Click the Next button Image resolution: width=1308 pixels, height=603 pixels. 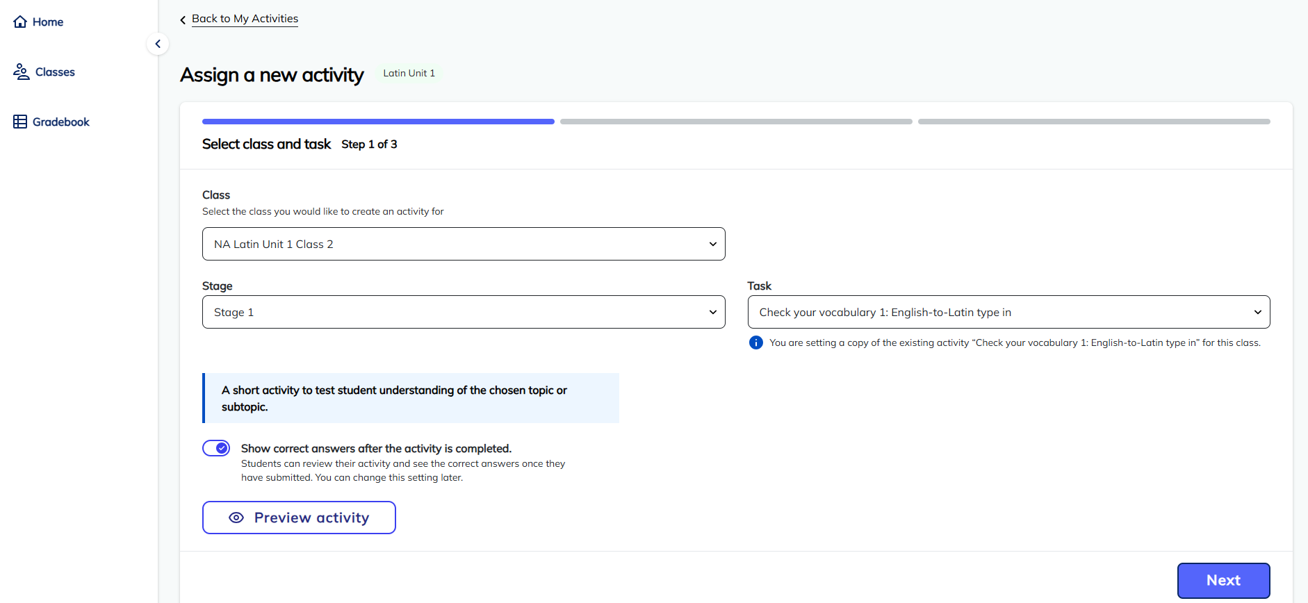(1223, 580)
